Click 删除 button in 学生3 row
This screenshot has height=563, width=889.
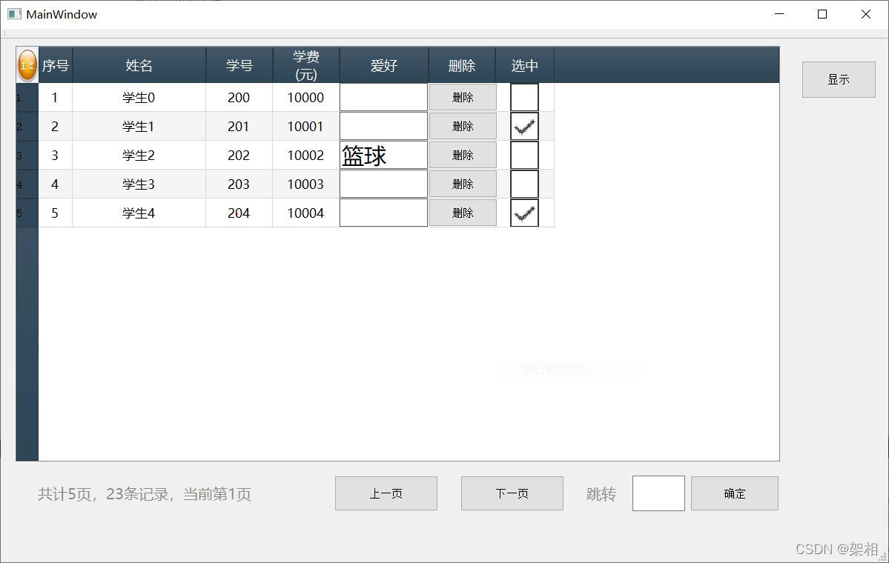(x=463, y=184)
